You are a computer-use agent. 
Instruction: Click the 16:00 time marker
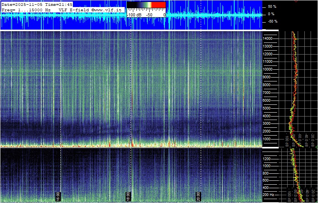58,195
